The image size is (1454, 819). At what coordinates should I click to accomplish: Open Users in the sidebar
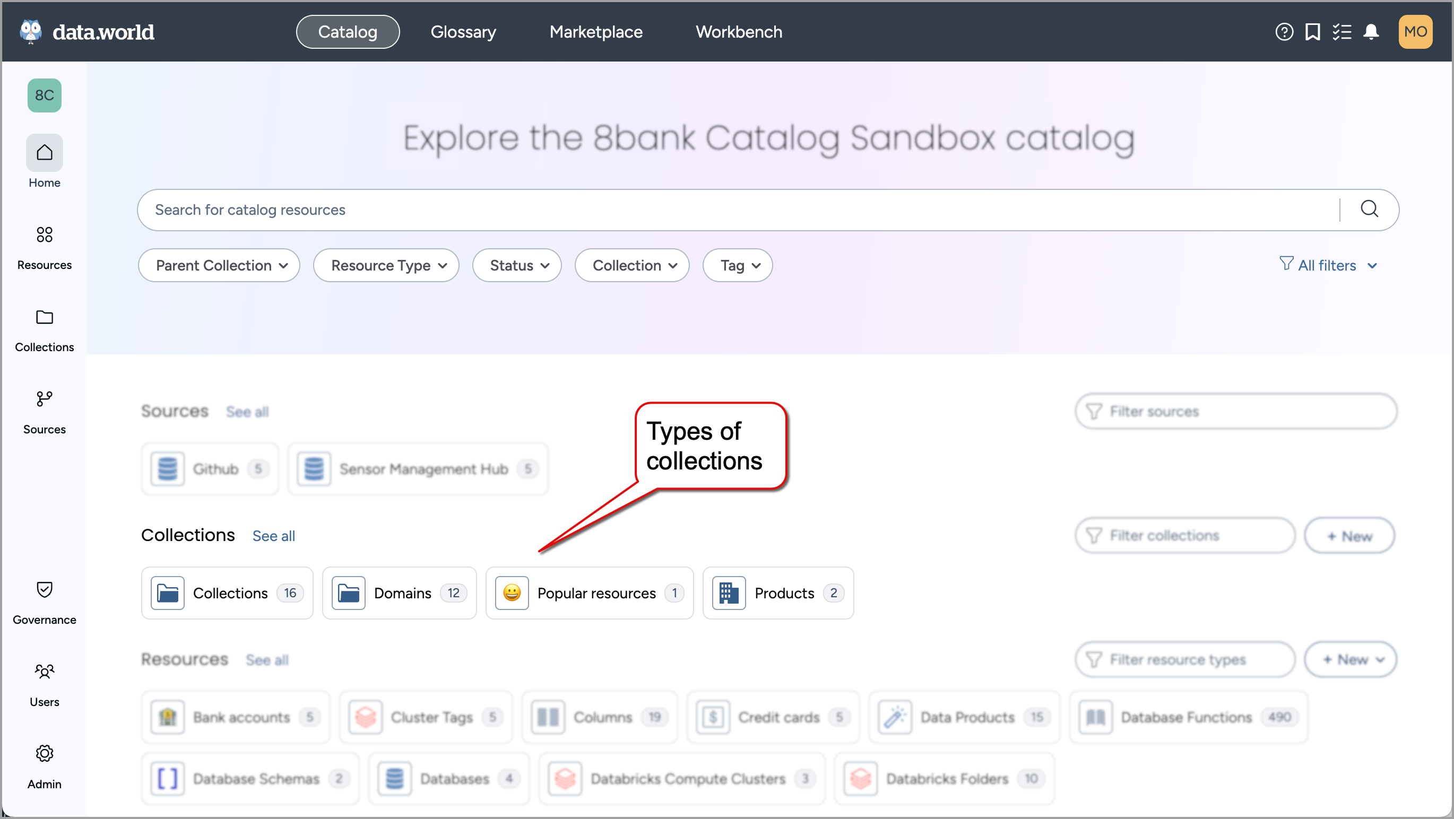pos(44,684)
